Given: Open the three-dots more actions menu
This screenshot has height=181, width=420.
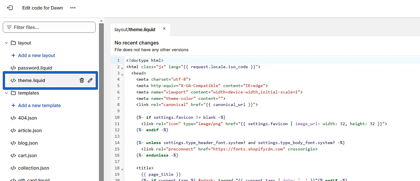Looking at the screenshot, I should click(73, 8).
